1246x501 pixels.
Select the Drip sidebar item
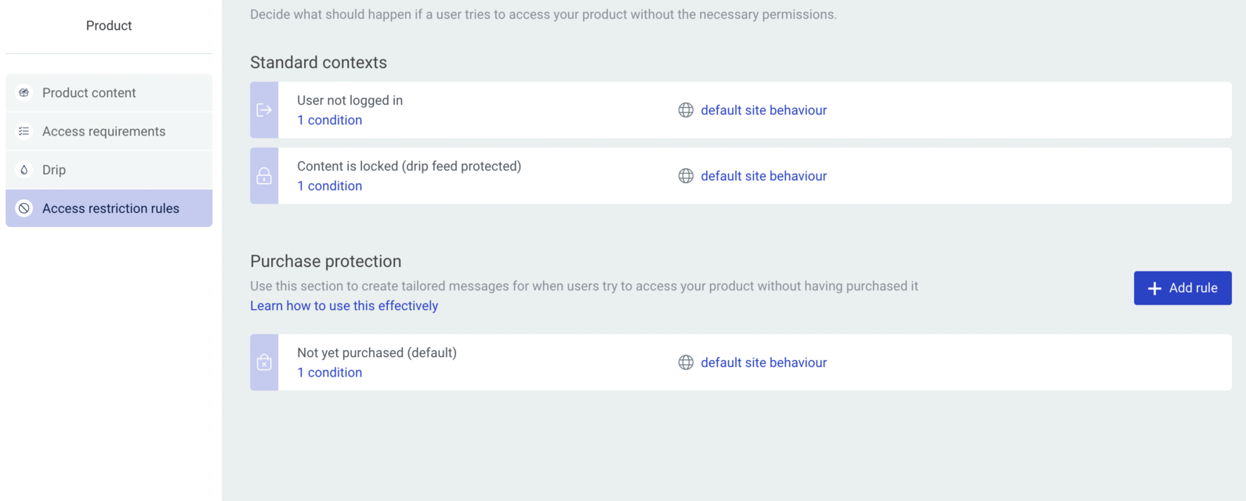109,170
